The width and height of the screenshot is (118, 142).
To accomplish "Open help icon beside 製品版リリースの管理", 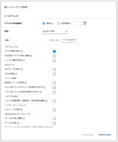I will (26, 83).
